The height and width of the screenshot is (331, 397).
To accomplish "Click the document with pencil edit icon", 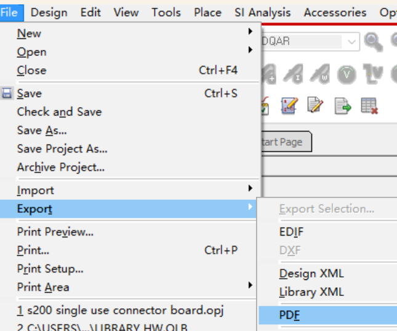I will (x=316, y=105).
